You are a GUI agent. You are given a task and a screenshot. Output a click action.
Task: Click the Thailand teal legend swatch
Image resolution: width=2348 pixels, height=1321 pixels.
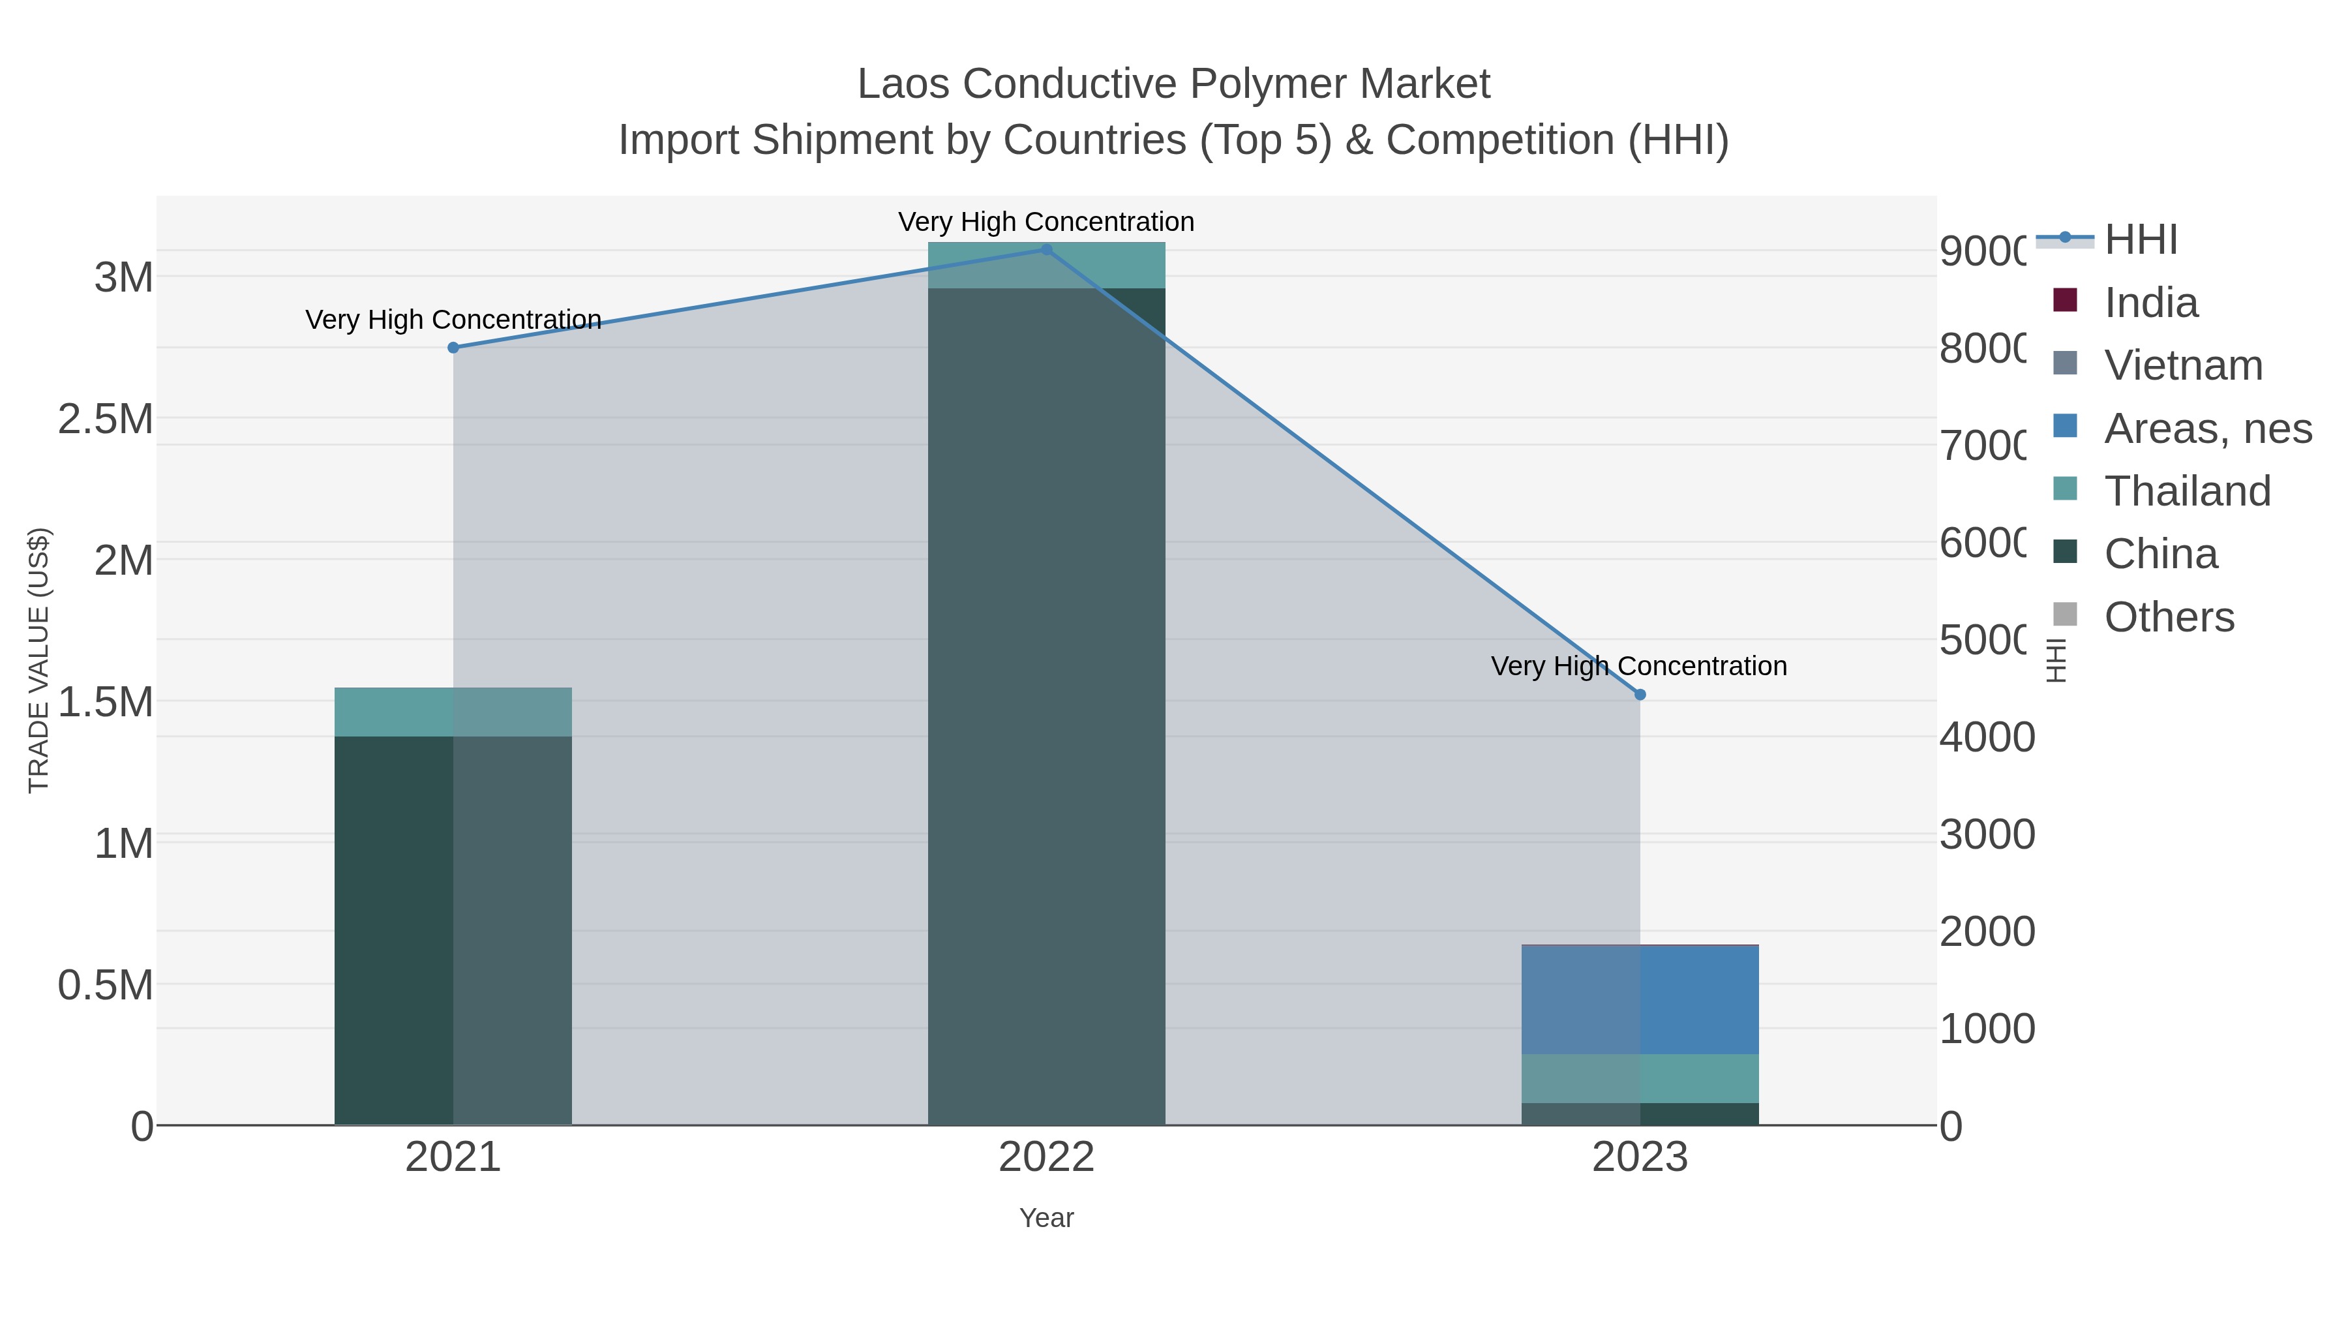coord(2064,489)
